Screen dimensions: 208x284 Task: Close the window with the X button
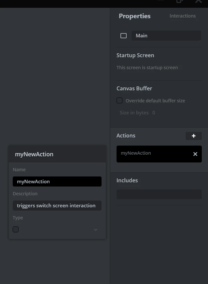198,1
